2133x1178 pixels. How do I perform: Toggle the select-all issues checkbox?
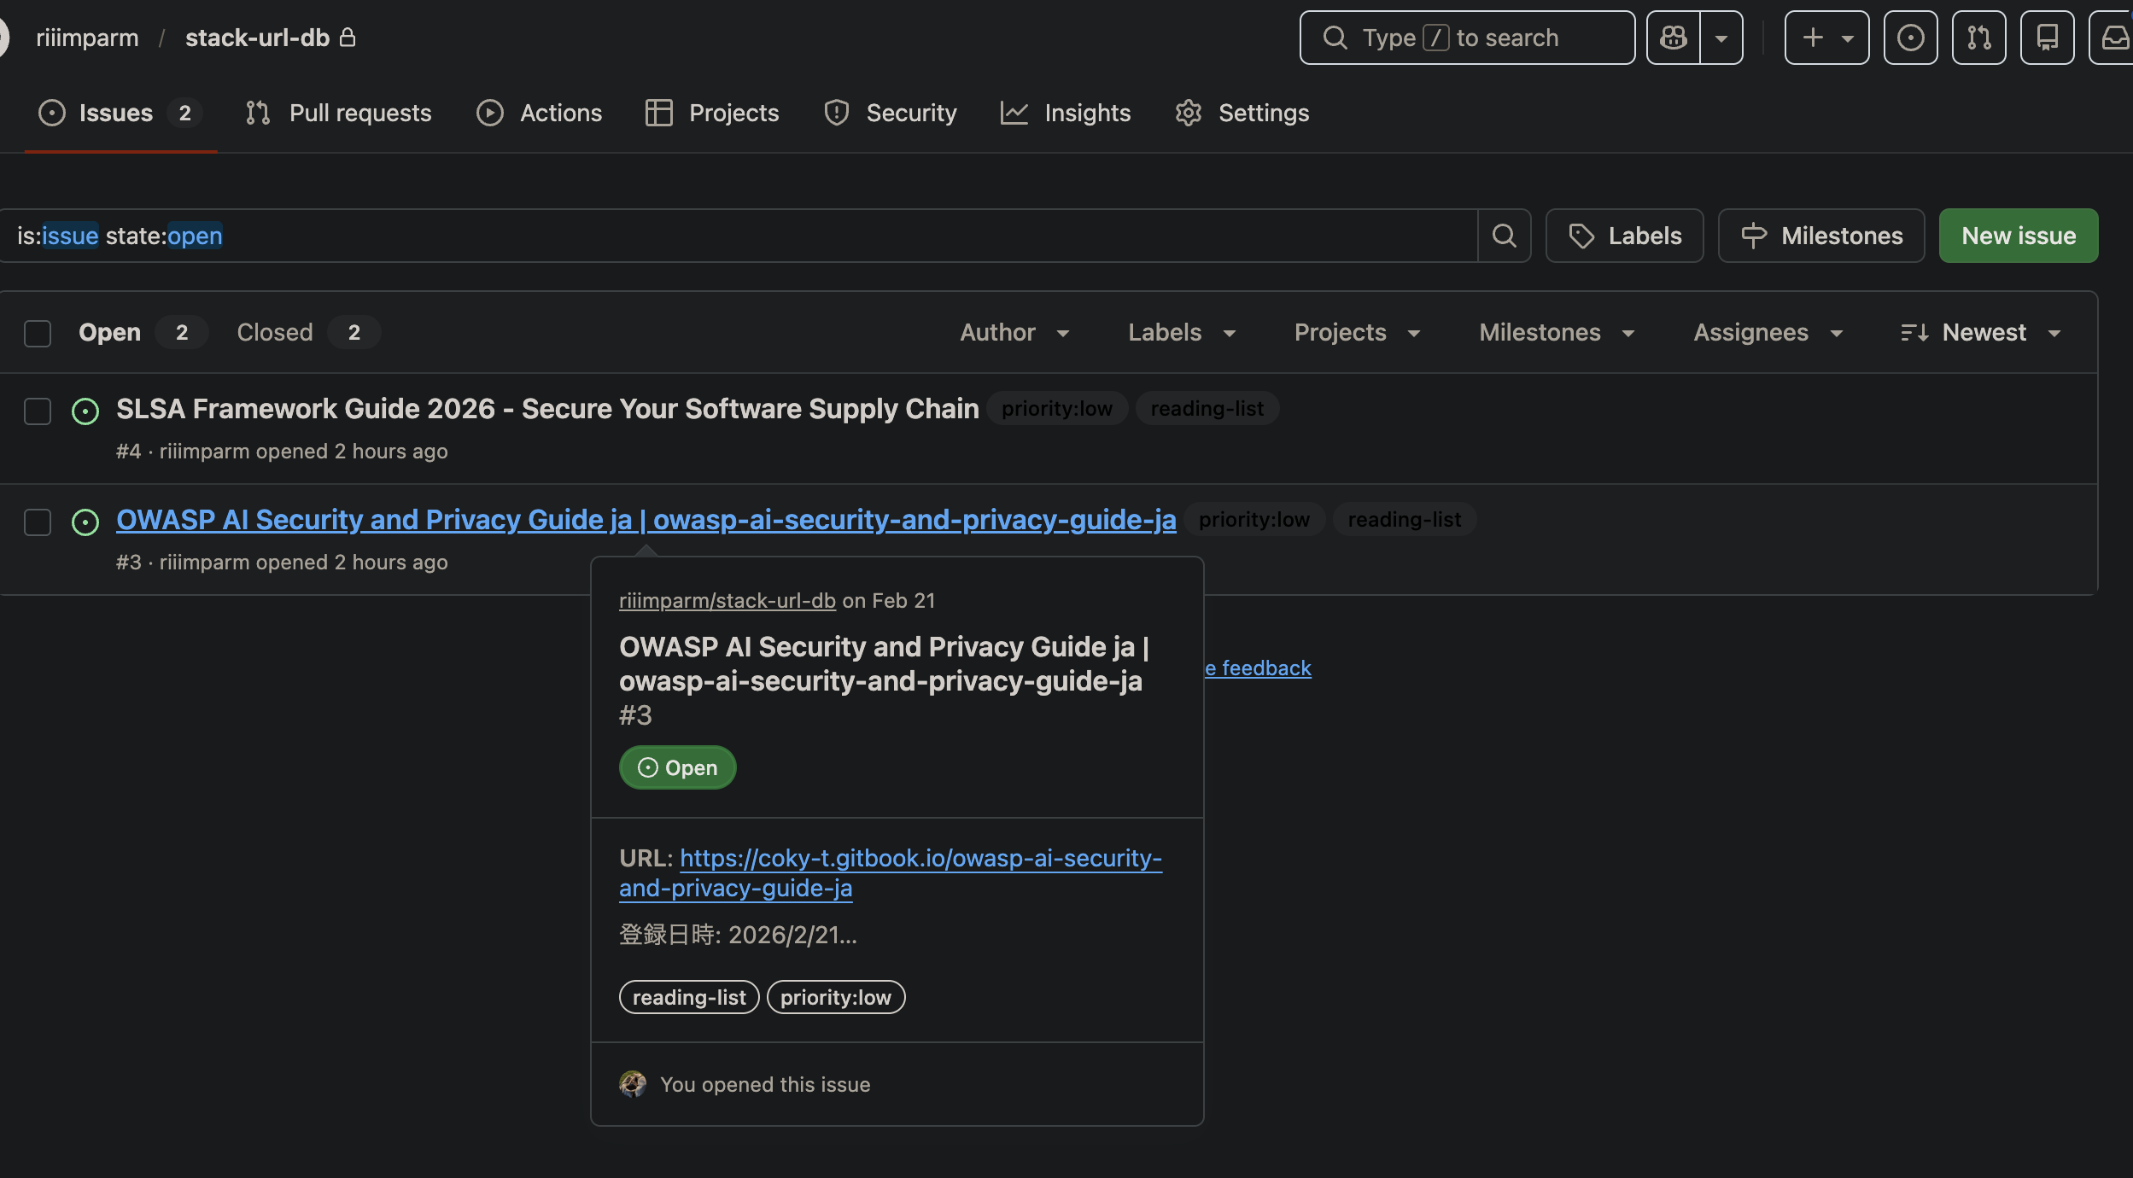point(38,333)
